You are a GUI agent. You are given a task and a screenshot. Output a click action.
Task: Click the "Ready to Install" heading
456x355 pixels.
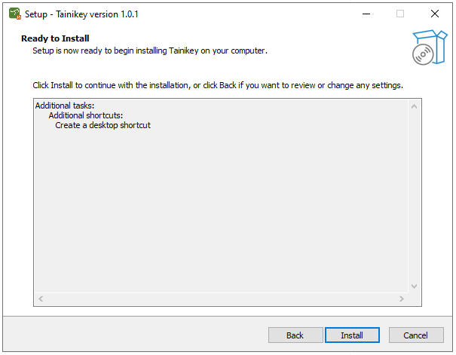[x=55, y=38]
